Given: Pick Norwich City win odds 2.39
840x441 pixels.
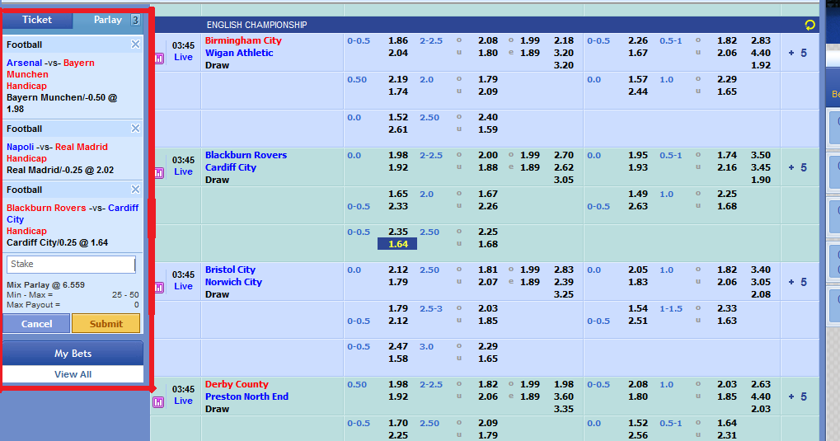Looking at the screenshot, I should point(564,283).
